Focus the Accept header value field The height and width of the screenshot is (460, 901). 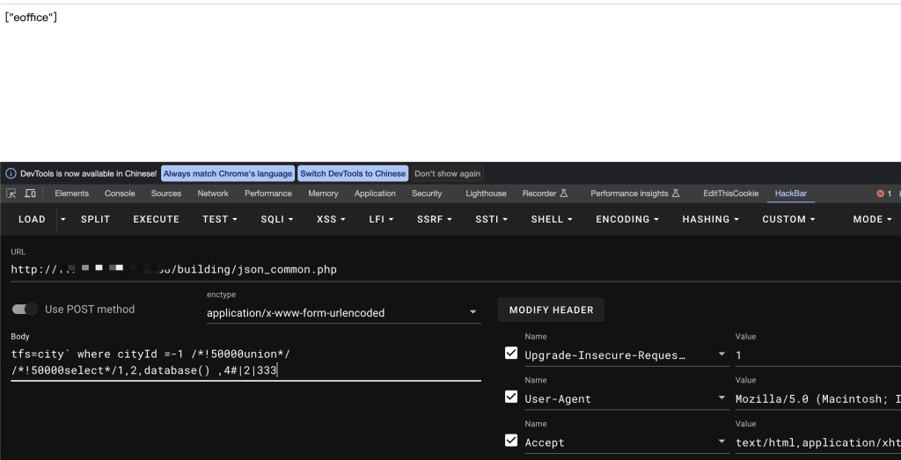pos(818,442)
